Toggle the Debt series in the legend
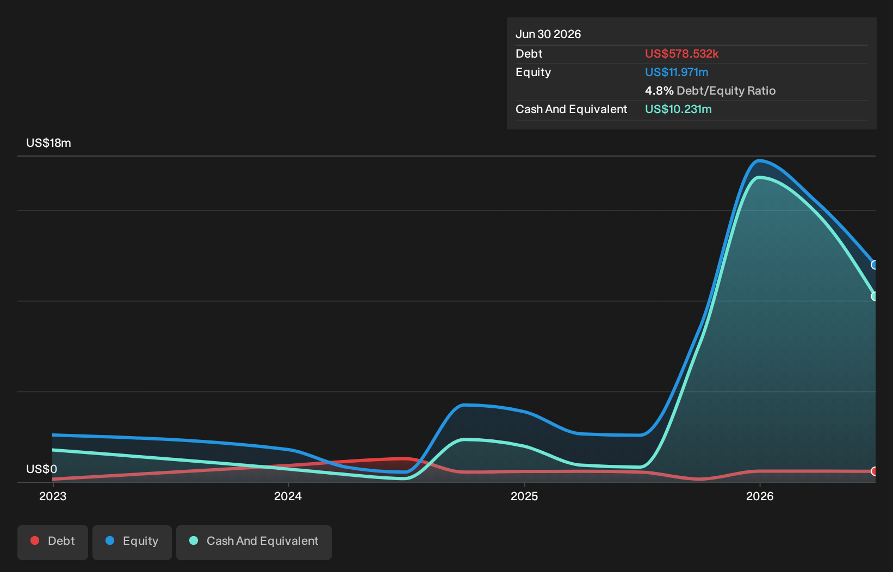Viewport: 893px width, 572px height. pos(53,542)
